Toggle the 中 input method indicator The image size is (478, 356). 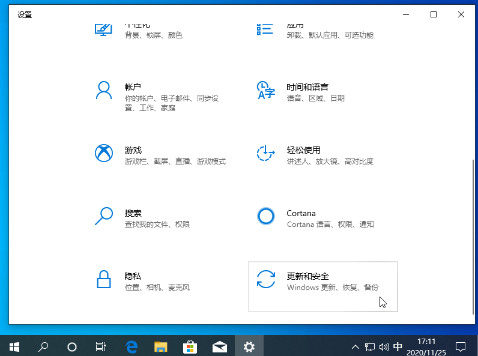(x=398, y=346)
